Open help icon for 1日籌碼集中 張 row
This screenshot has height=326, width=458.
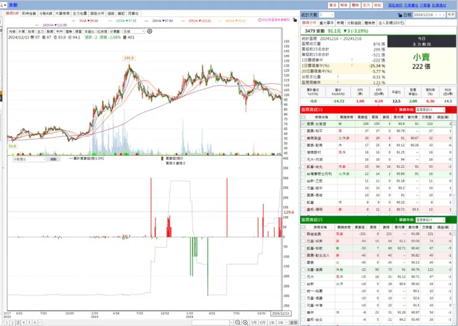pos(352,60)
